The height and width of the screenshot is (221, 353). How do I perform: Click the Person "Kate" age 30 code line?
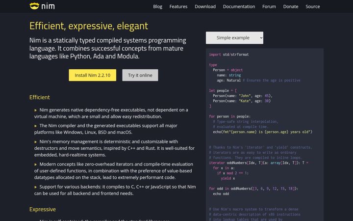coord(242,101)
